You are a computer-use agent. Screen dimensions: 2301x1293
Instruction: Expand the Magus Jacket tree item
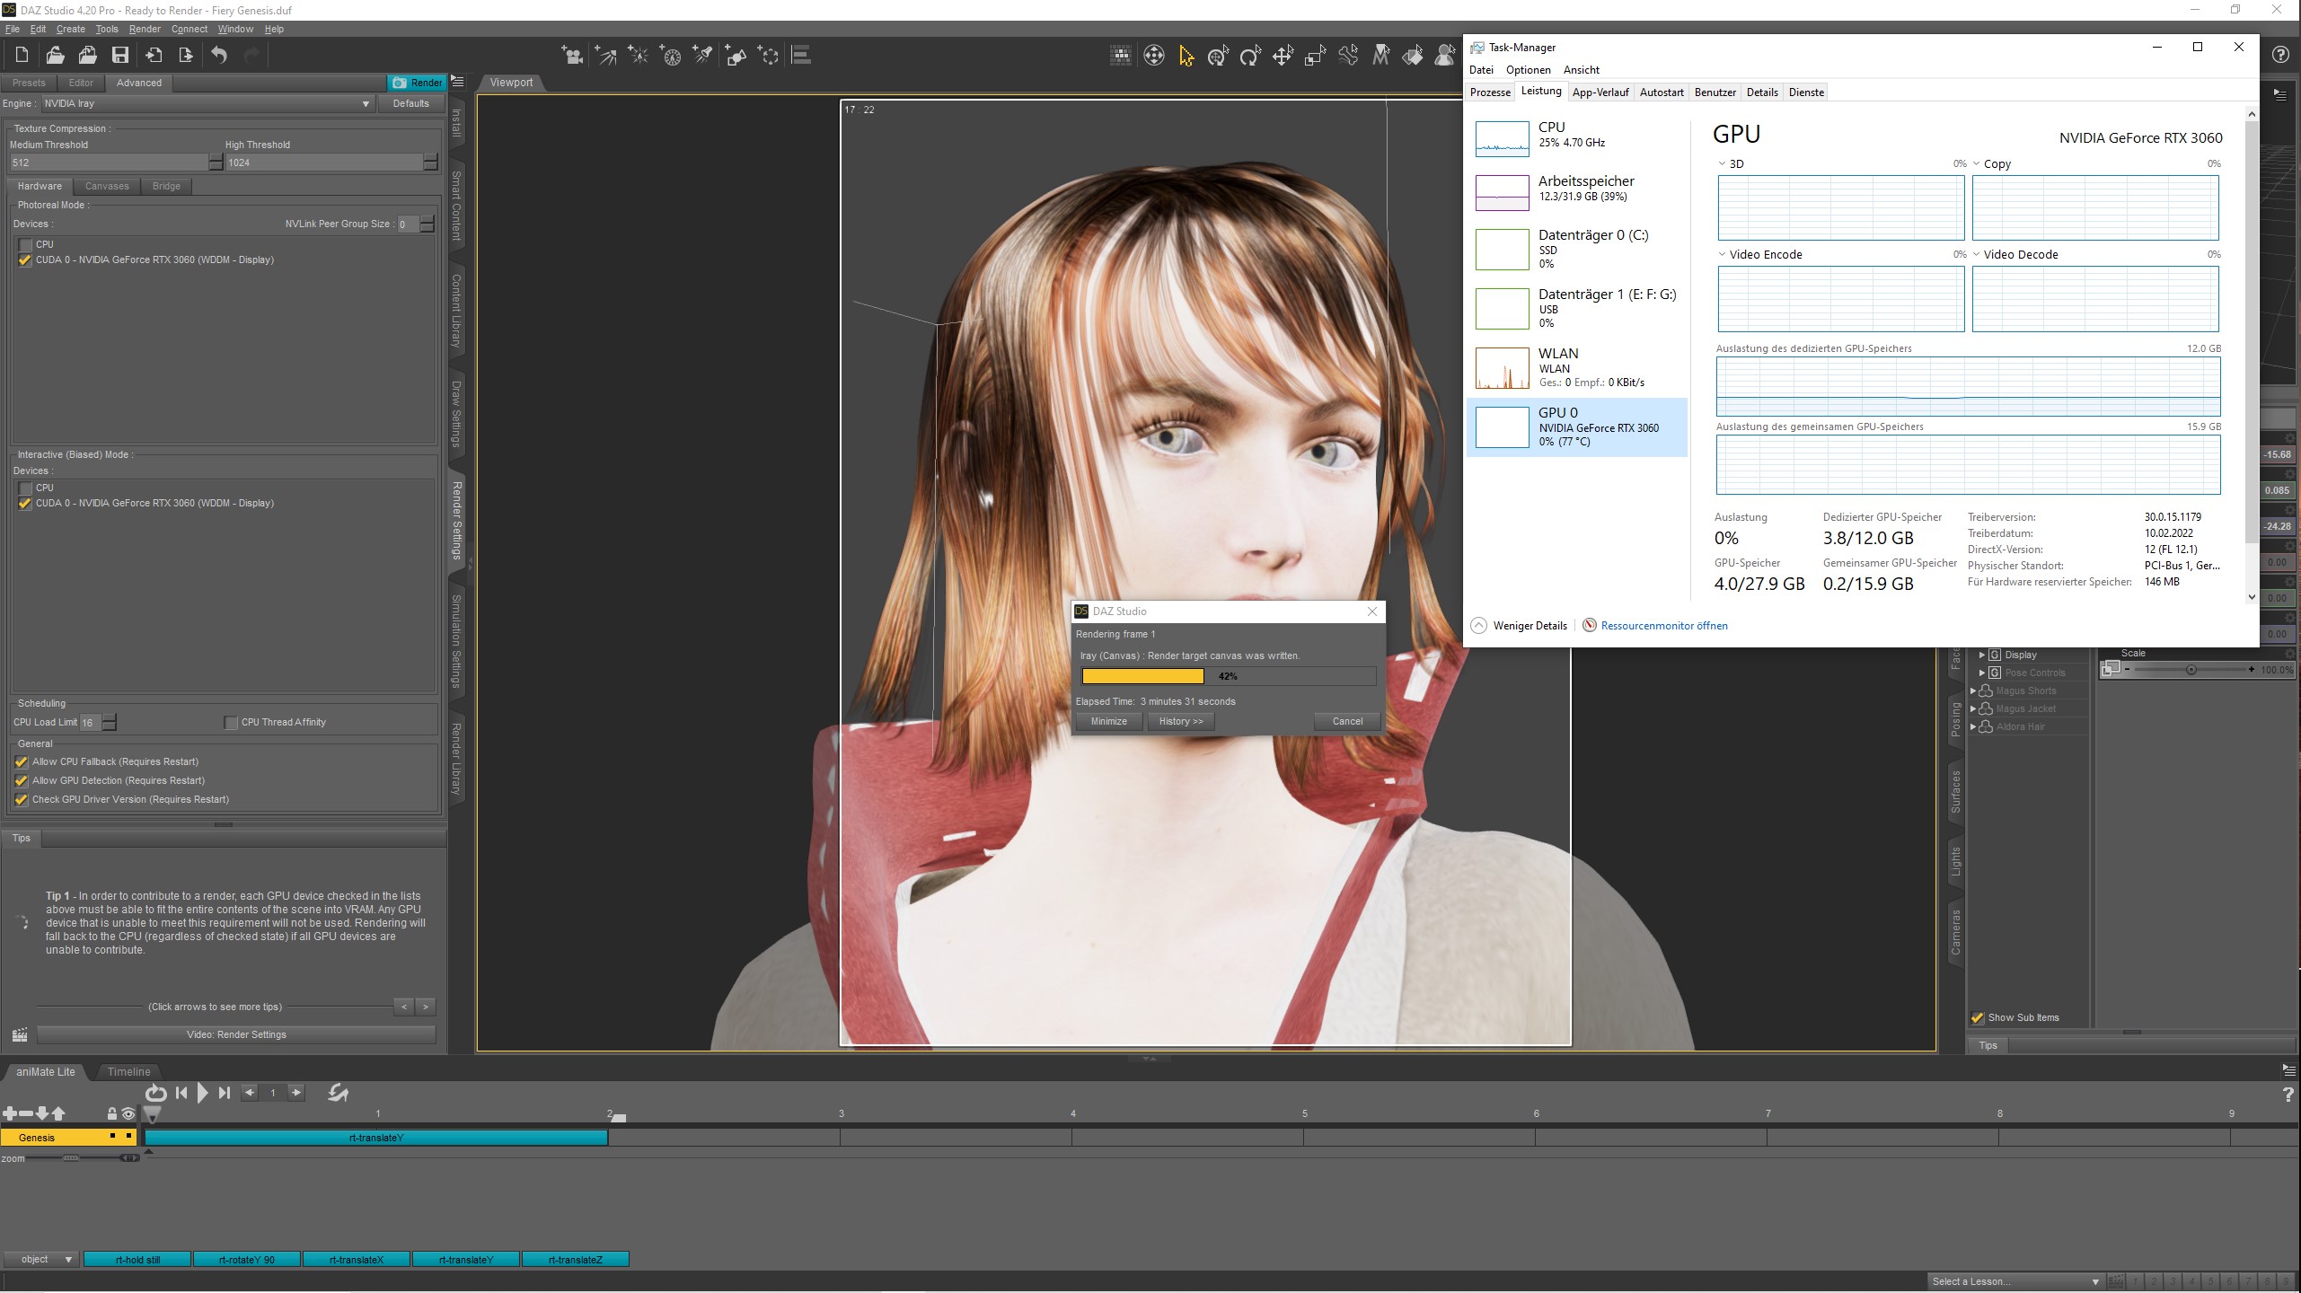1973,709
